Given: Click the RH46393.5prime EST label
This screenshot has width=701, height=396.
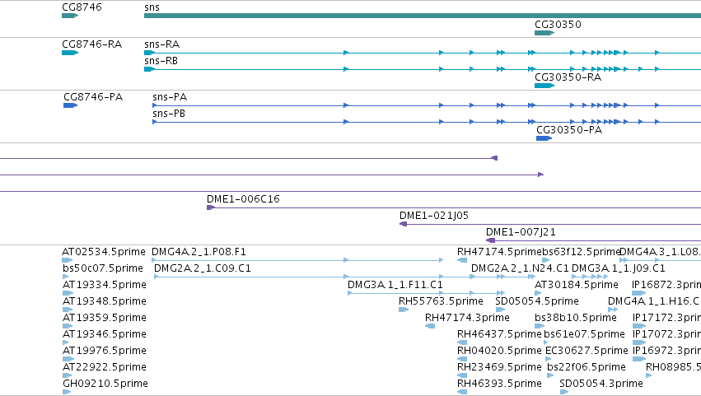Looking at the screenshot, I should click(499, 384).
